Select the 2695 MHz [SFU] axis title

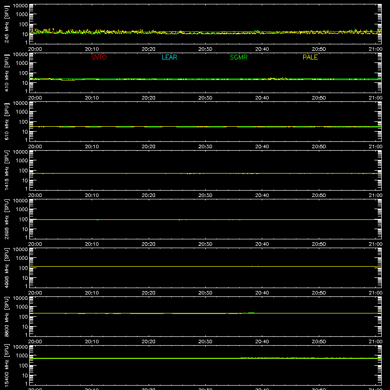[x=6, y=219]
